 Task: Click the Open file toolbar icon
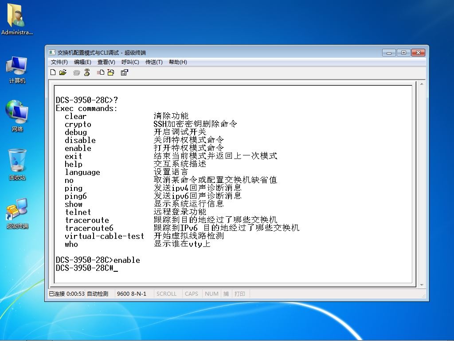pyautogui.click(x=63, y=72)
